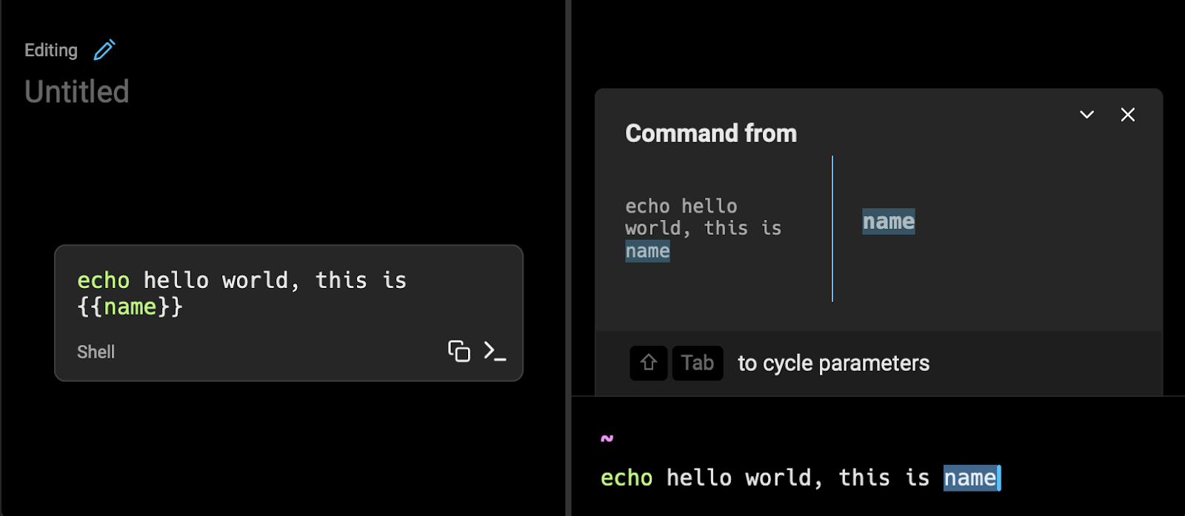
Task: Select the Untitled notebook title
Action: [x=77, y=92]
